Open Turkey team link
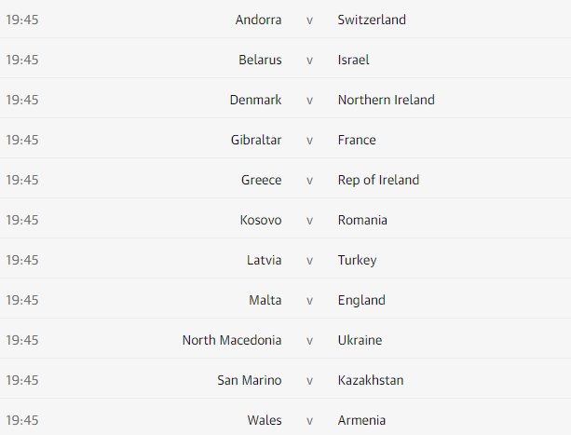 point(357,260)
